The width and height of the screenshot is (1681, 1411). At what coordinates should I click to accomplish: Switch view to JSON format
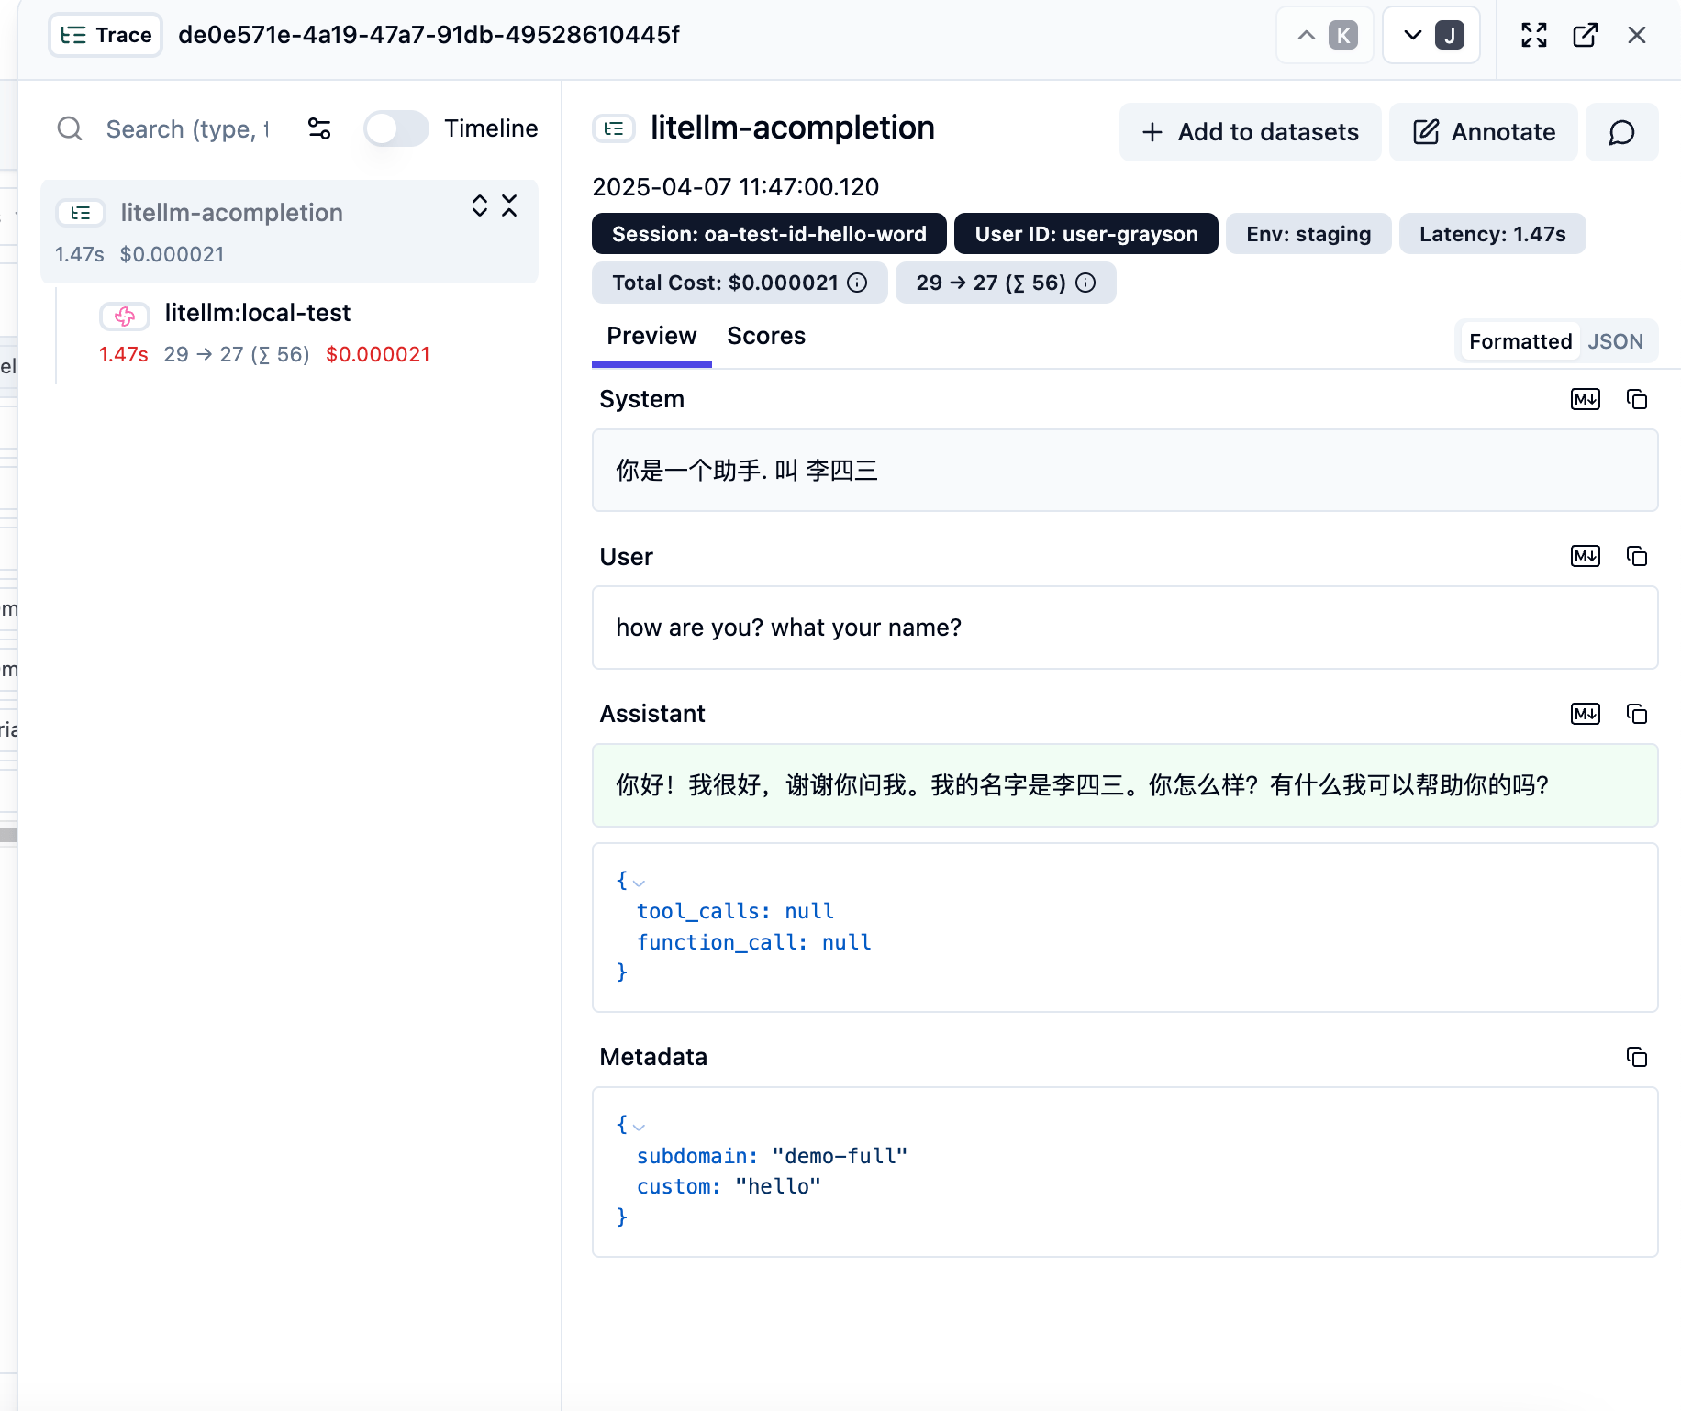[1615, 341]
